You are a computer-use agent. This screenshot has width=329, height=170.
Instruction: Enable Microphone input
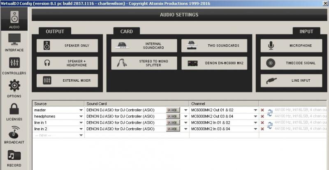(x=291, y=46)
